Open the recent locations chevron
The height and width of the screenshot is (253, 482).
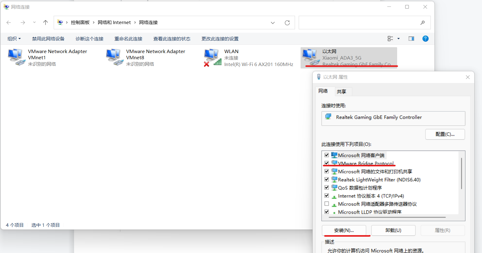coord(34,22)
